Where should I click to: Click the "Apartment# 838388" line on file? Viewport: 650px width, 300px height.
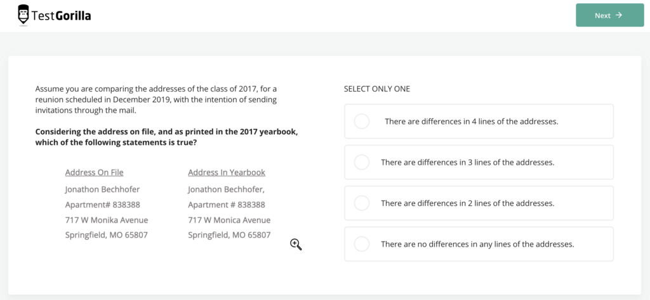click(x=102, y=205)
